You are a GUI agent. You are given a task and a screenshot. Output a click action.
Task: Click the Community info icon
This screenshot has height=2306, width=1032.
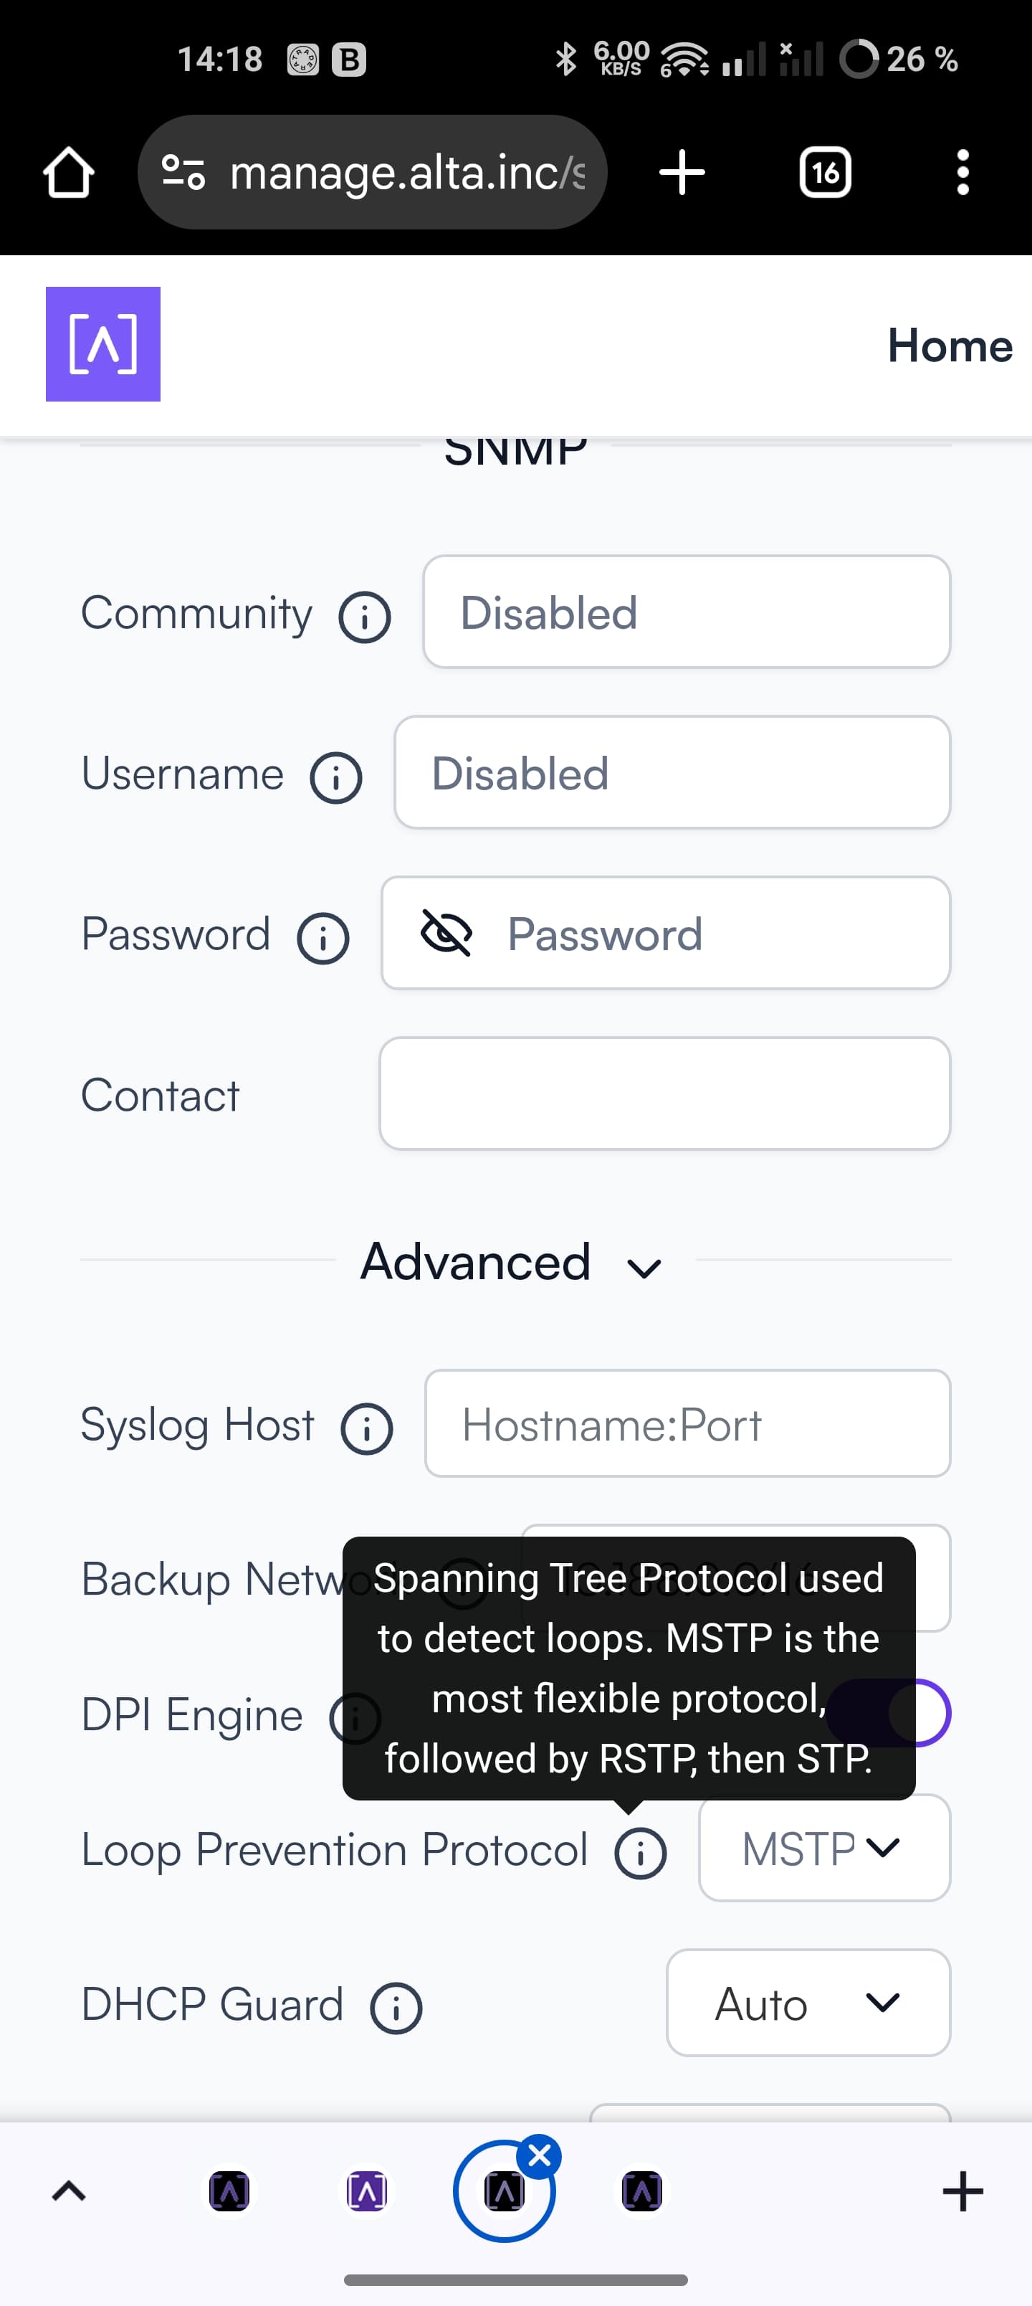[364, 617]
